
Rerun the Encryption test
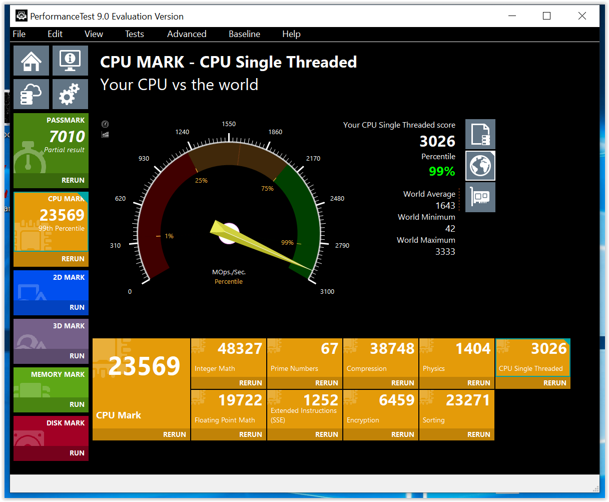[381, 434]
